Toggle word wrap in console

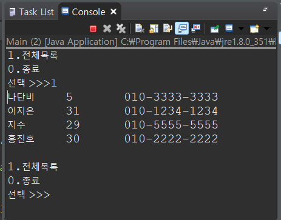pos(168,28)
